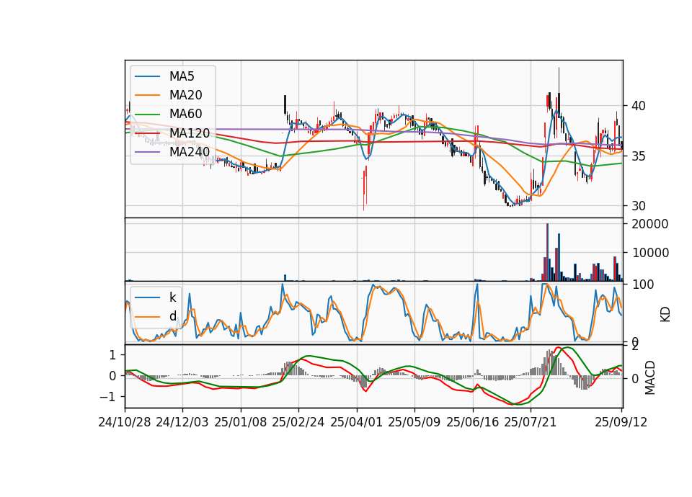Click the red MA120 legend line sample

click(x=147, y=133)
